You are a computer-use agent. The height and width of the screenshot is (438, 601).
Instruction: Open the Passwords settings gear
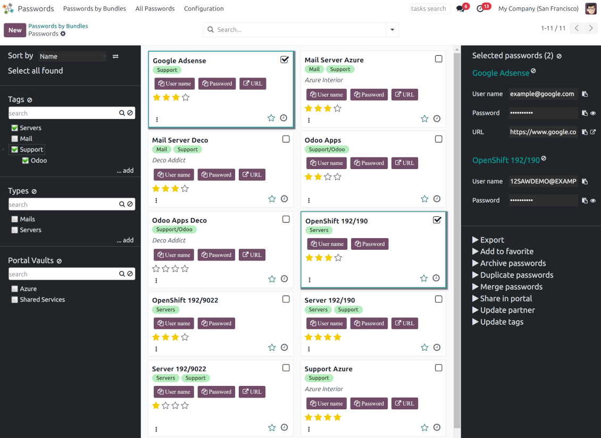pyautogui.click(x=63, y=33)
